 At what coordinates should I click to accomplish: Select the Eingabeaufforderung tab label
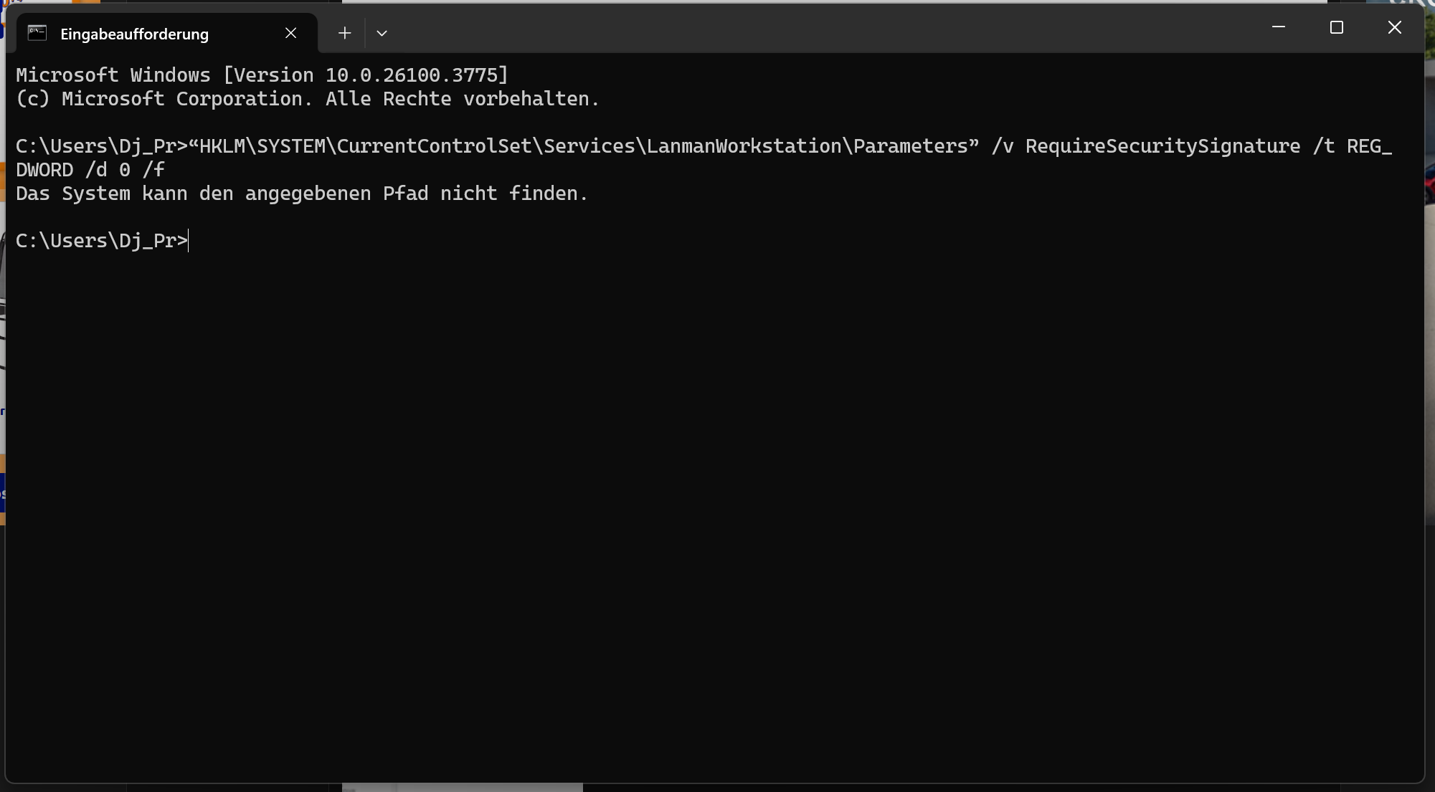click(x=135, y=34)
